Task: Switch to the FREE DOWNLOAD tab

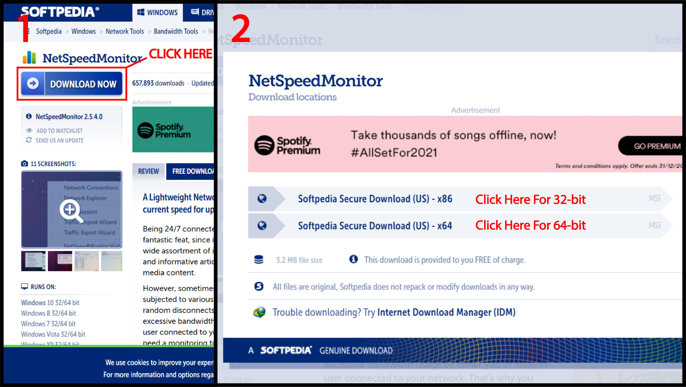Action: [x=192, y=171]
